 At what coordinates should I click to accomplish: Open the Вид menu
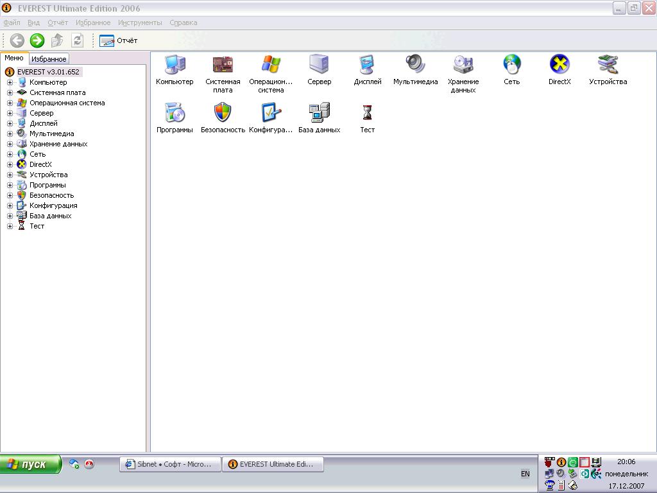pos(33,22)
